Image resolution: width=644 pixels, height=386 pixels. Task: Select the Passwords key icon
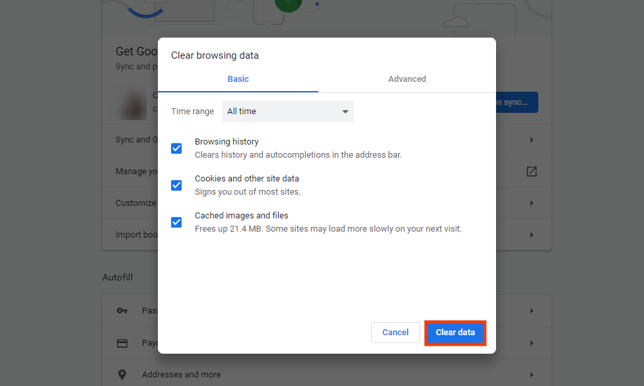(122, 310)
